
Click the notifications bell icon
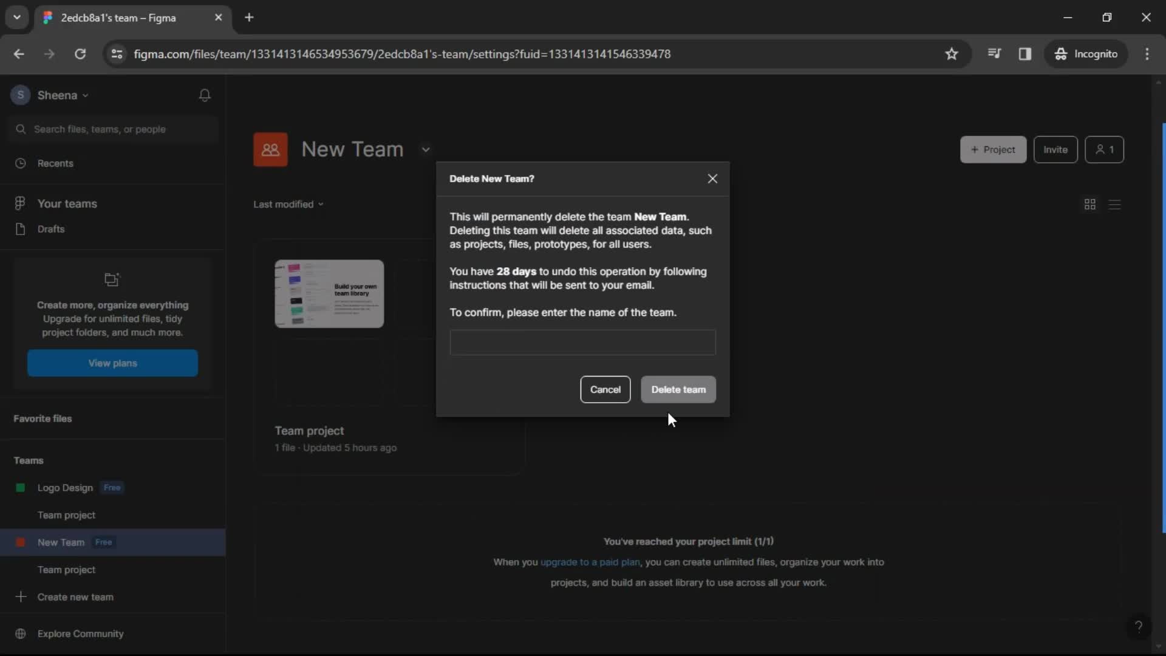point(205,95)
